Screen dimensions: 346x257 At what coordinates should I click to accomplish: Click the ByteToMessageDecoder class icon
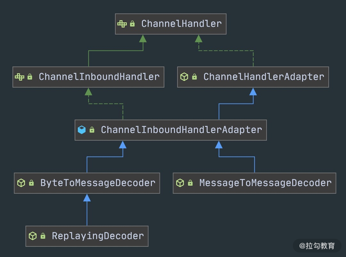tap(21, 183)
